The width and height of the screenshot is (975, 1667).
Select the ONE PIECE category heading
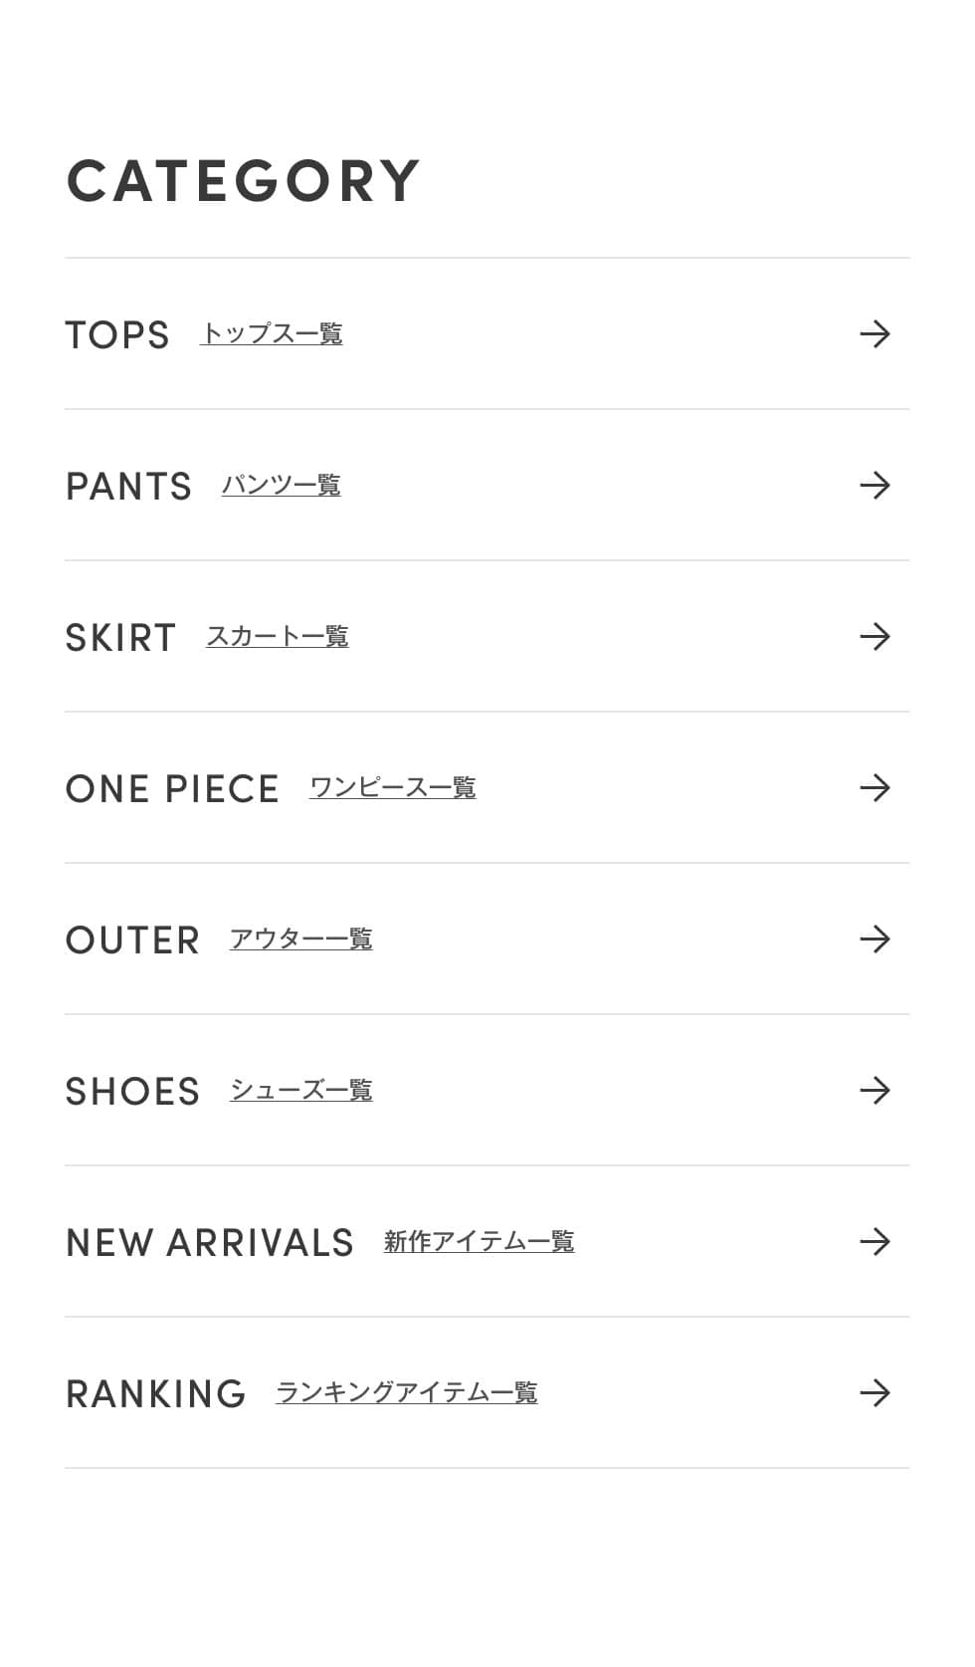172,789
